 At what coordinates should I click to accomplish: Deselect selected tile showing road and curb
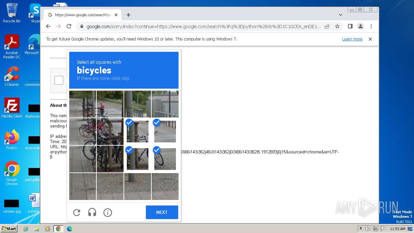(x=165, y=131)
